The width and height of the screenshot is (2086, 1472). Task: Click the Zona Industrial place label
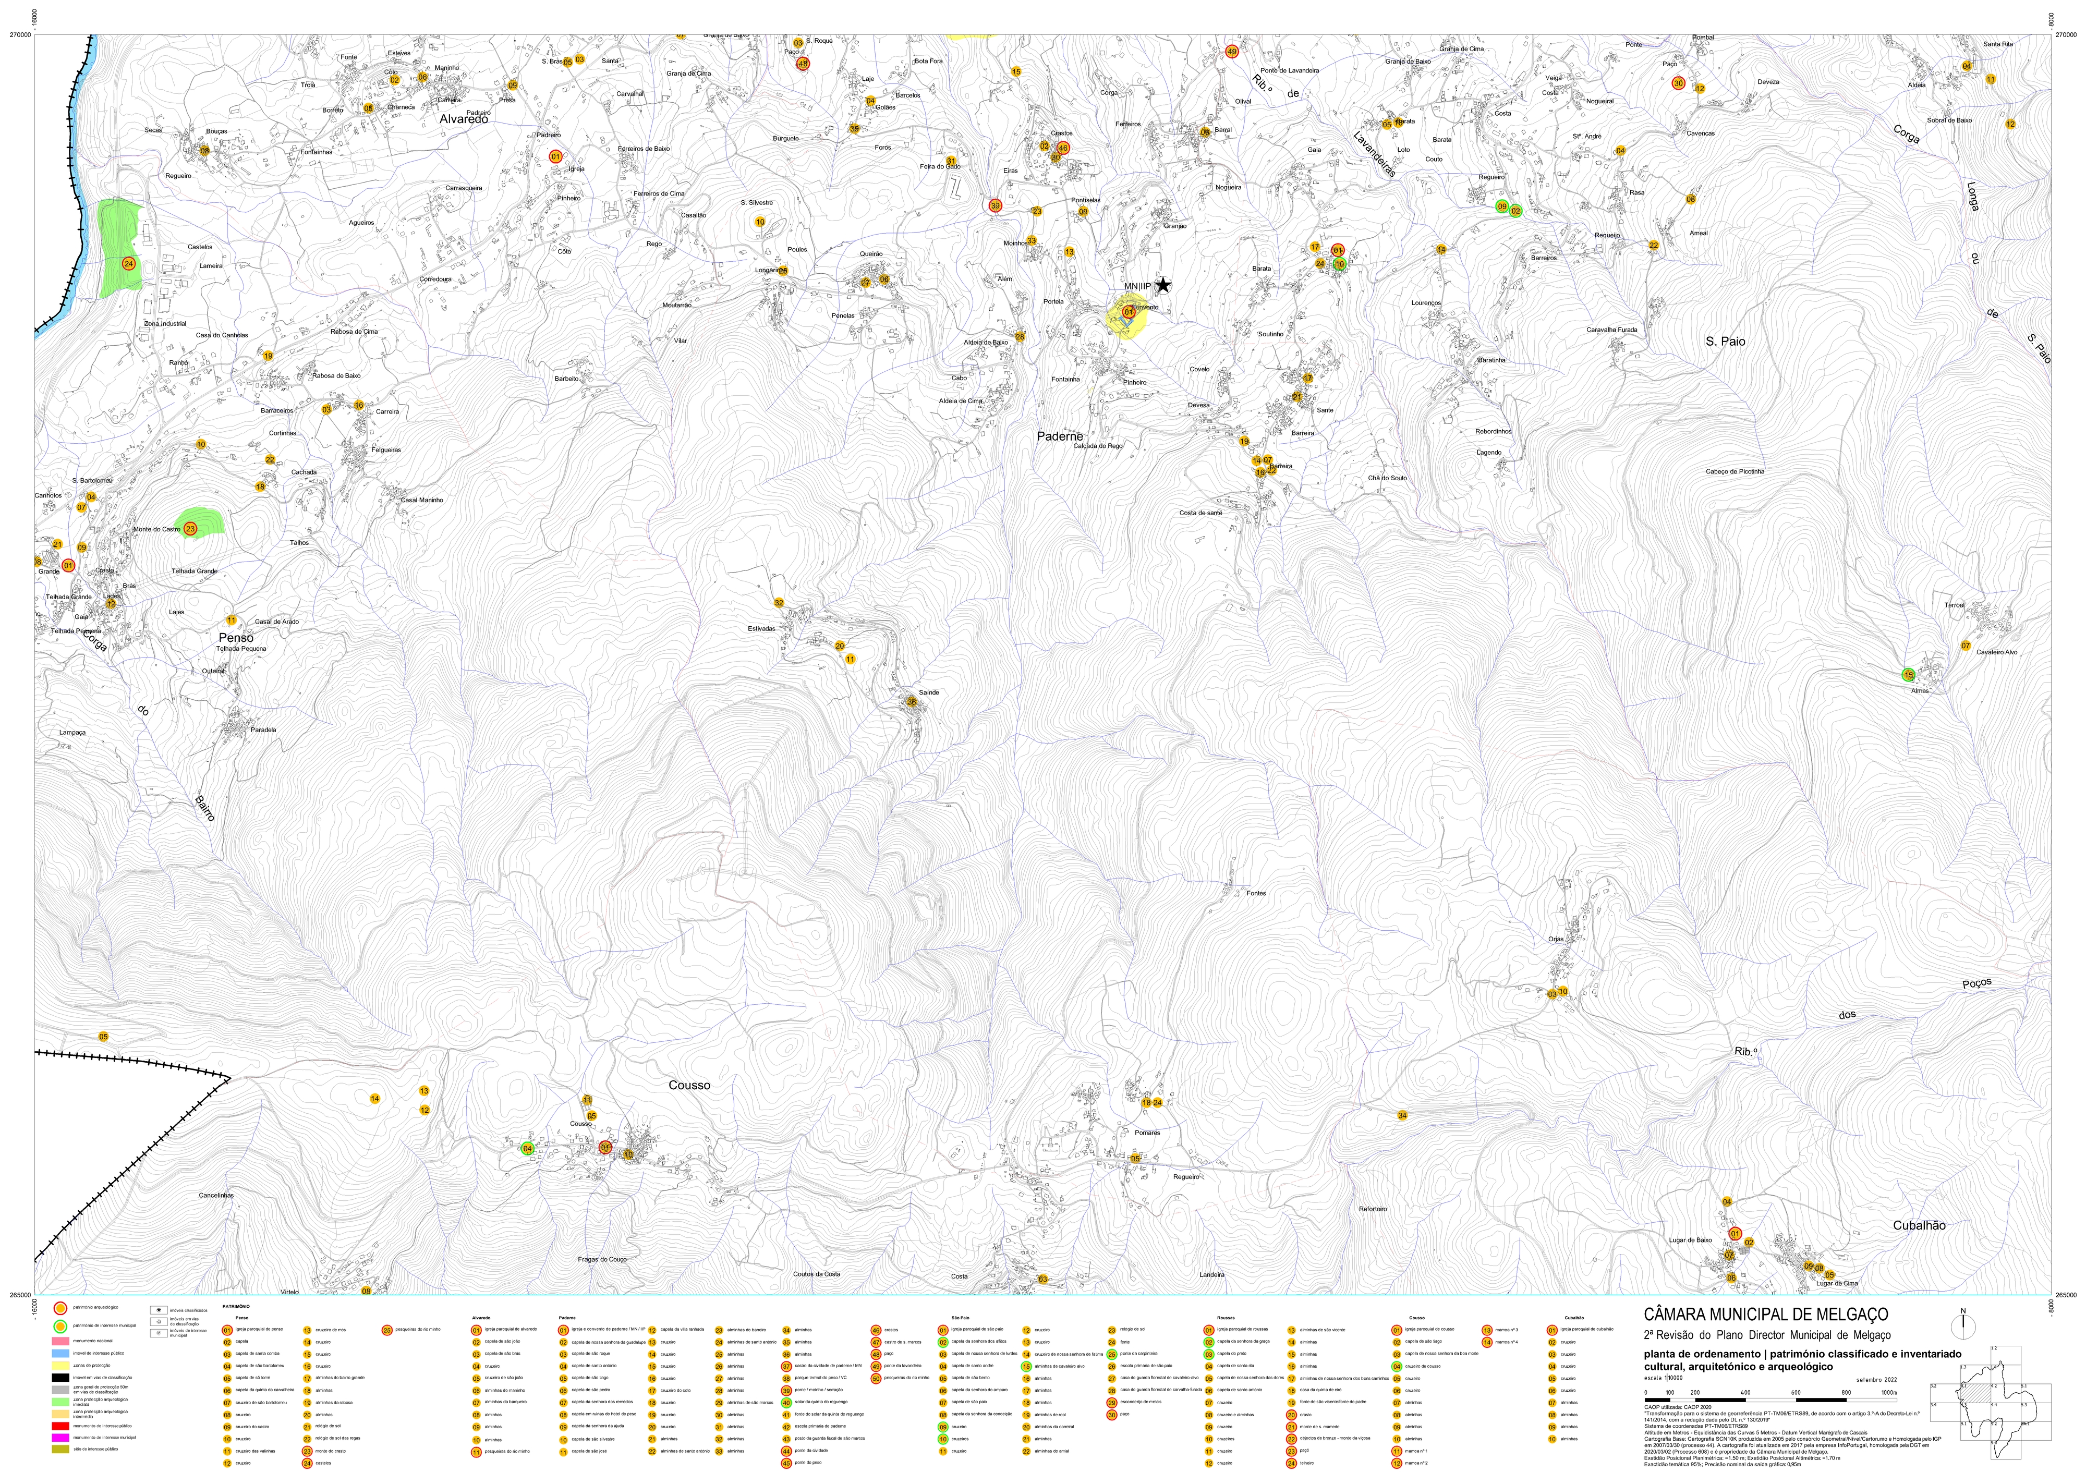tap(165, 323)
